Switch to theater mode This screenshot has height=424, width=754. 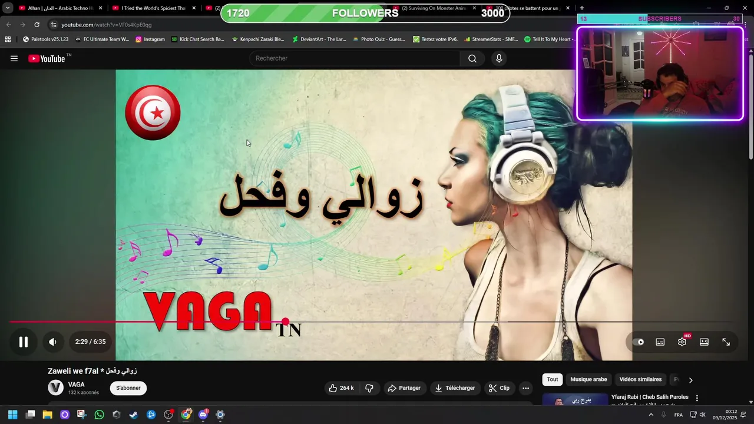(x=704, y=342)
